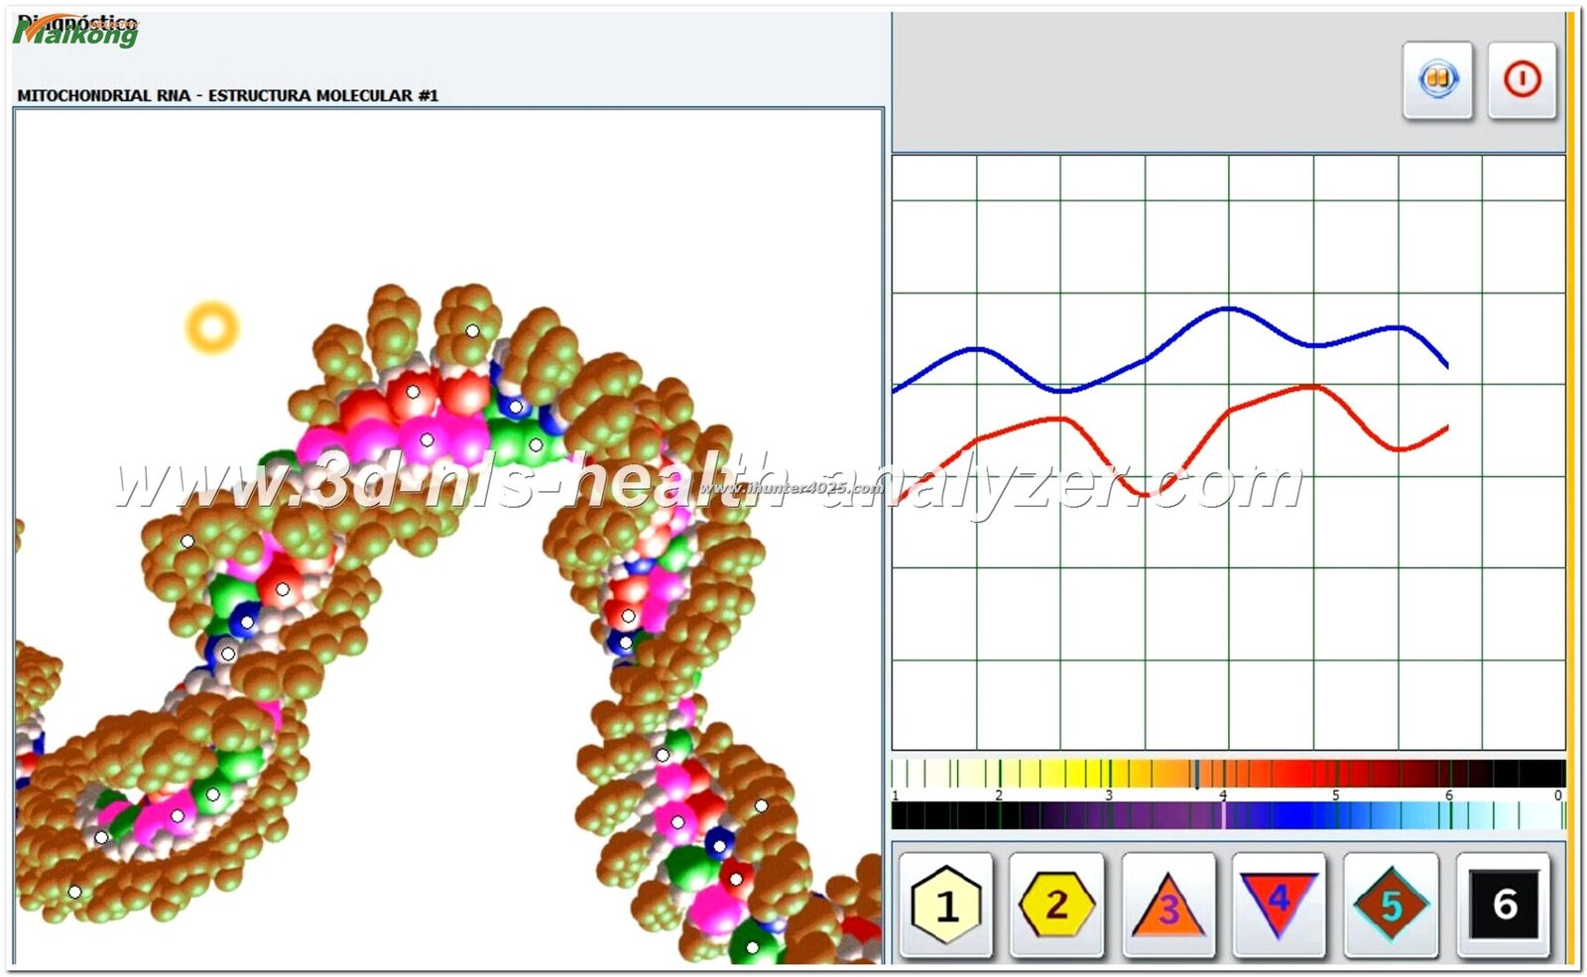Select the brown diamond level 5 icon
The width and height of the screenshot is (1587, 977).
pyautogui.click(x=1393, y=903)
